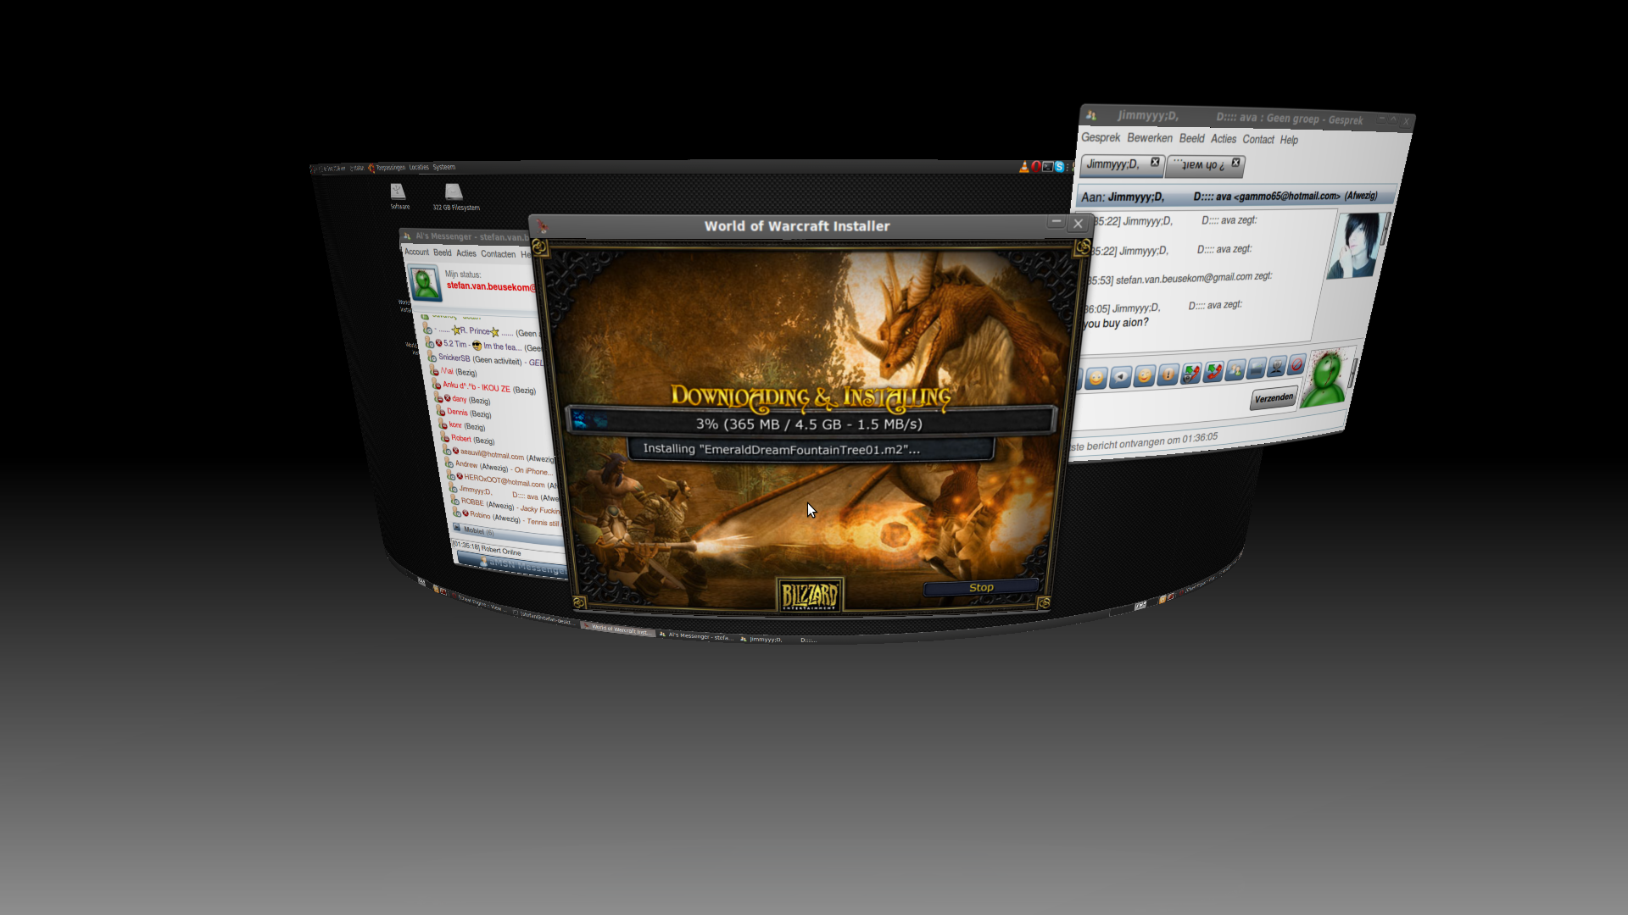Viewport: 1628px width, 915px height.
Task: Open the Contact menu in the chat window
Action: (1258, 140)
